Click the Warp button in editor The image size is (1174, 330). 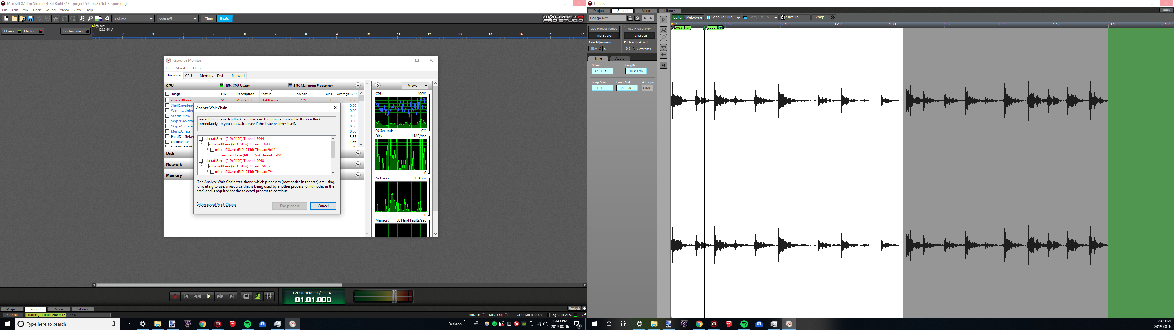click(x=820, y=18)
